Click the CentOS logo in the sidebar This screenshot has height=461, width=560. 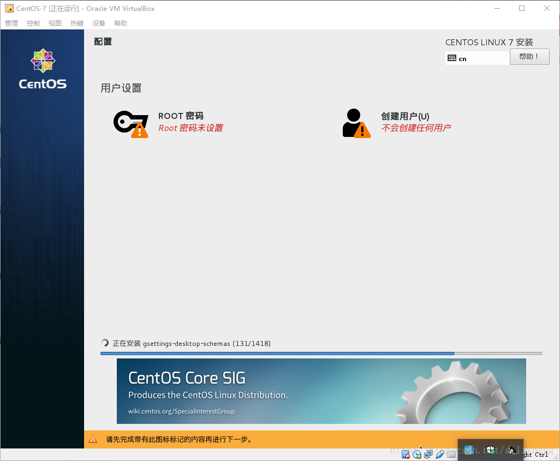tap(43, 69)
